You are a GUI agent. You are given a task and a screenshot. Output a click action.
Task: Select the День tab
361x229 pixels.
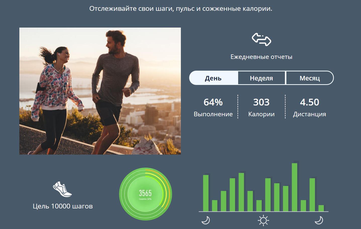[213, 78]
